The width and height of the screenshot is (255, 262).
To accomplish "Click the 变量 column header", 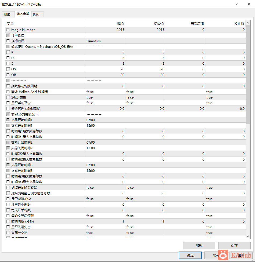I will point(45,24).
